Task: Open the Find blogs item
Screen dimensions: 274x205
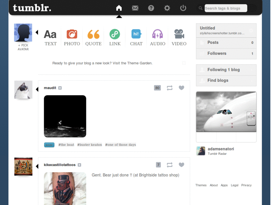Action: pyautogui.click(x=226, y=81)
